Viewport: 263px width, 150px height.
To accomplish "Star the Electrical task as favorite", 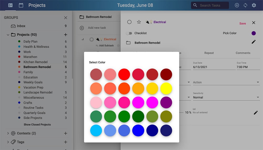I will click(x=139, y=22).
